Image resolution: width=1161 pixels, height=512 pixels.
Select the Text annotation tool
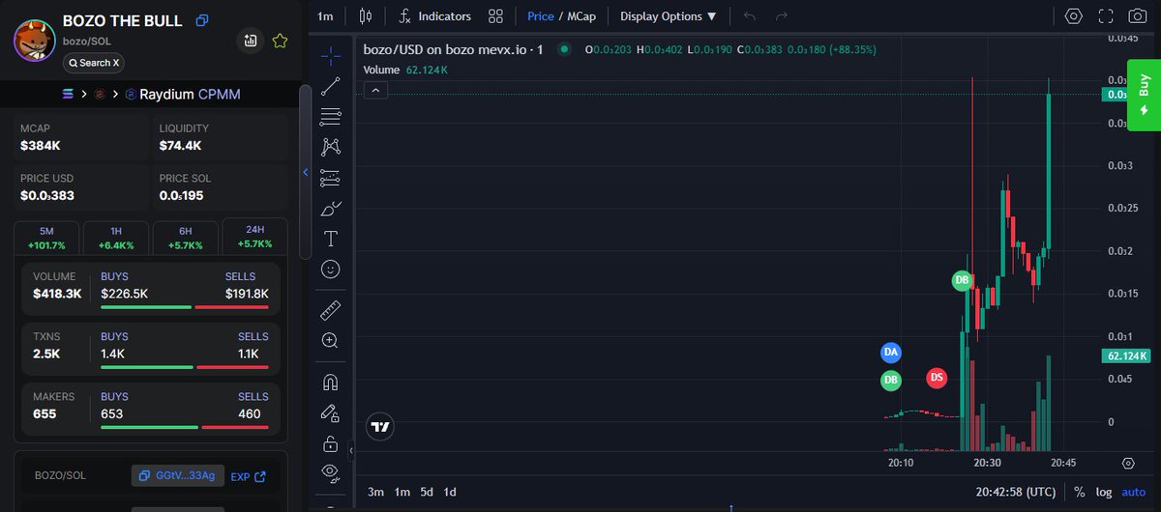coord(331,239)
